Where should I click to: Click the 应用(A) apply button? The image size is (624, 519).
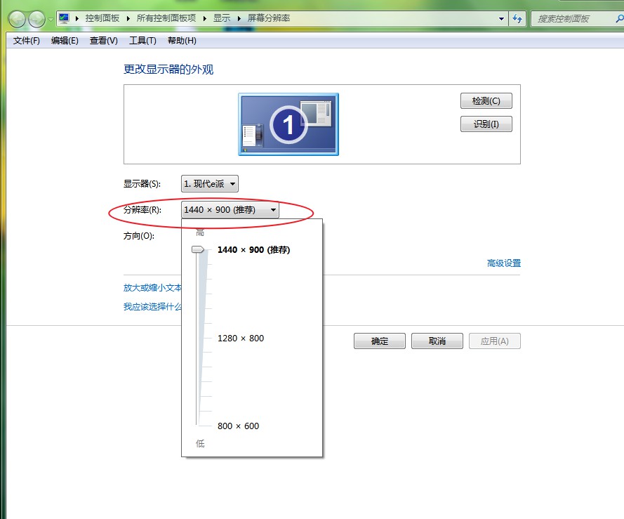click(x=495, y=341)
